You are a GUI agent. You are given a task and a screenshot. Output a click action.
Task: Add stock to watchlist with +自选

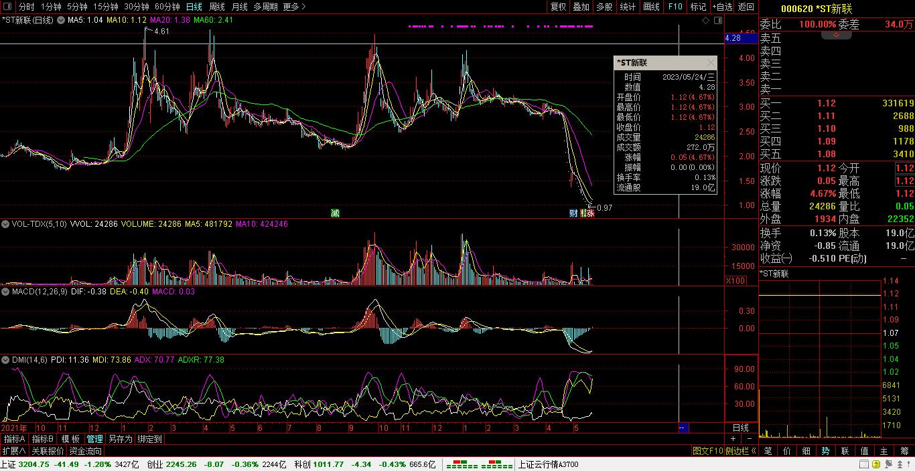tap(722, 7)
